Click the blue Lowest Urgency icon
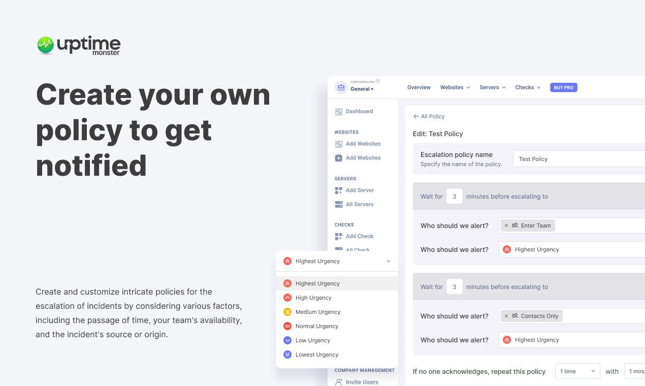645x386 pixels. click(287, 355)
